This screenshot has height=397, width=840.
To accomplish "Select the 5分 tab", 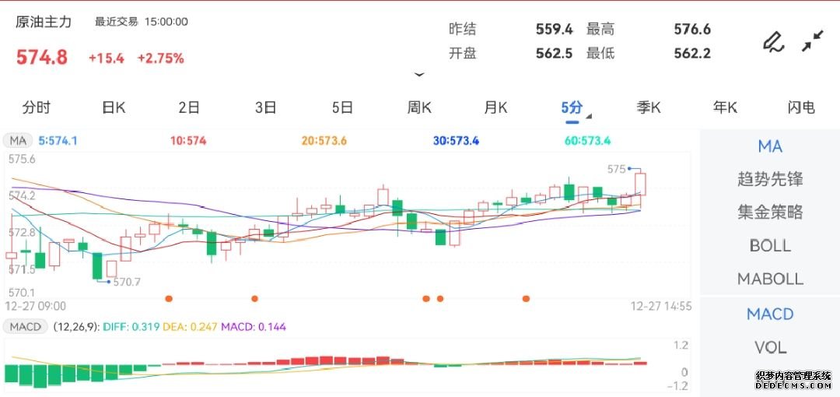I will [572, 107].
